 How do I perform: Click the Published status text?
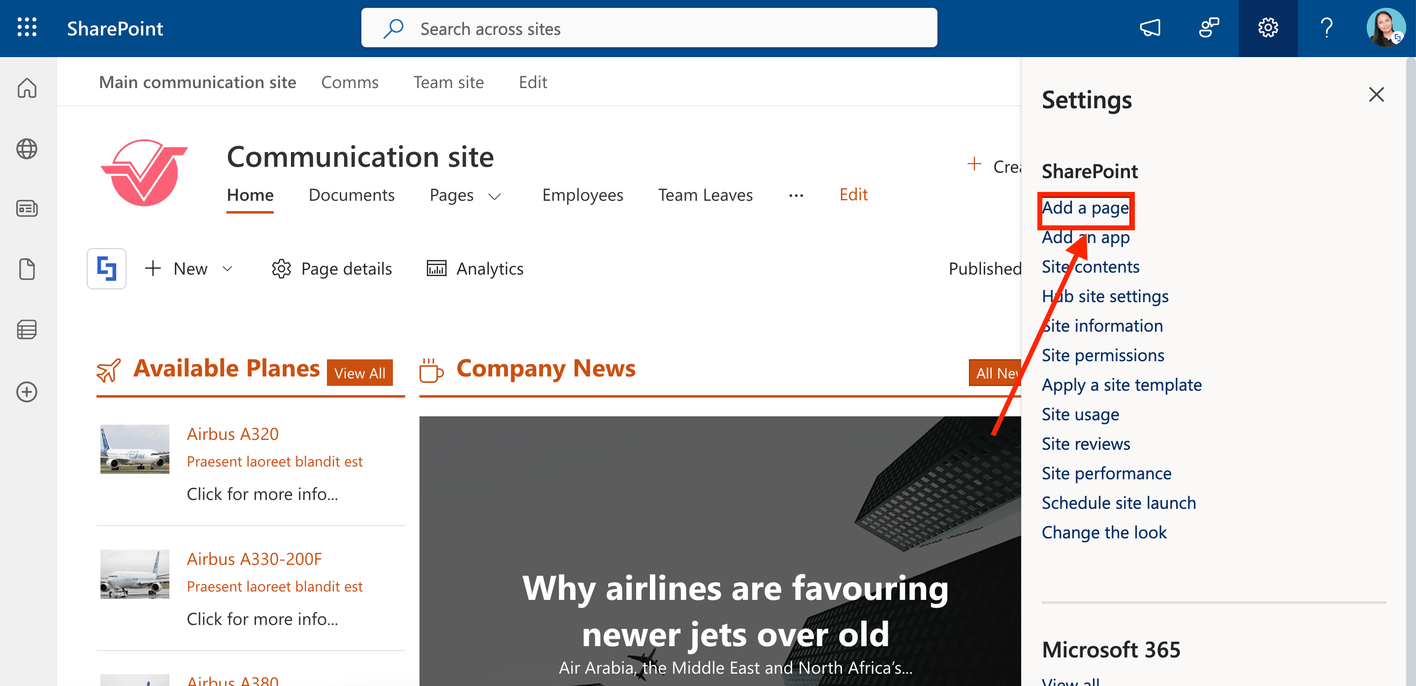[x=985, y=269]
